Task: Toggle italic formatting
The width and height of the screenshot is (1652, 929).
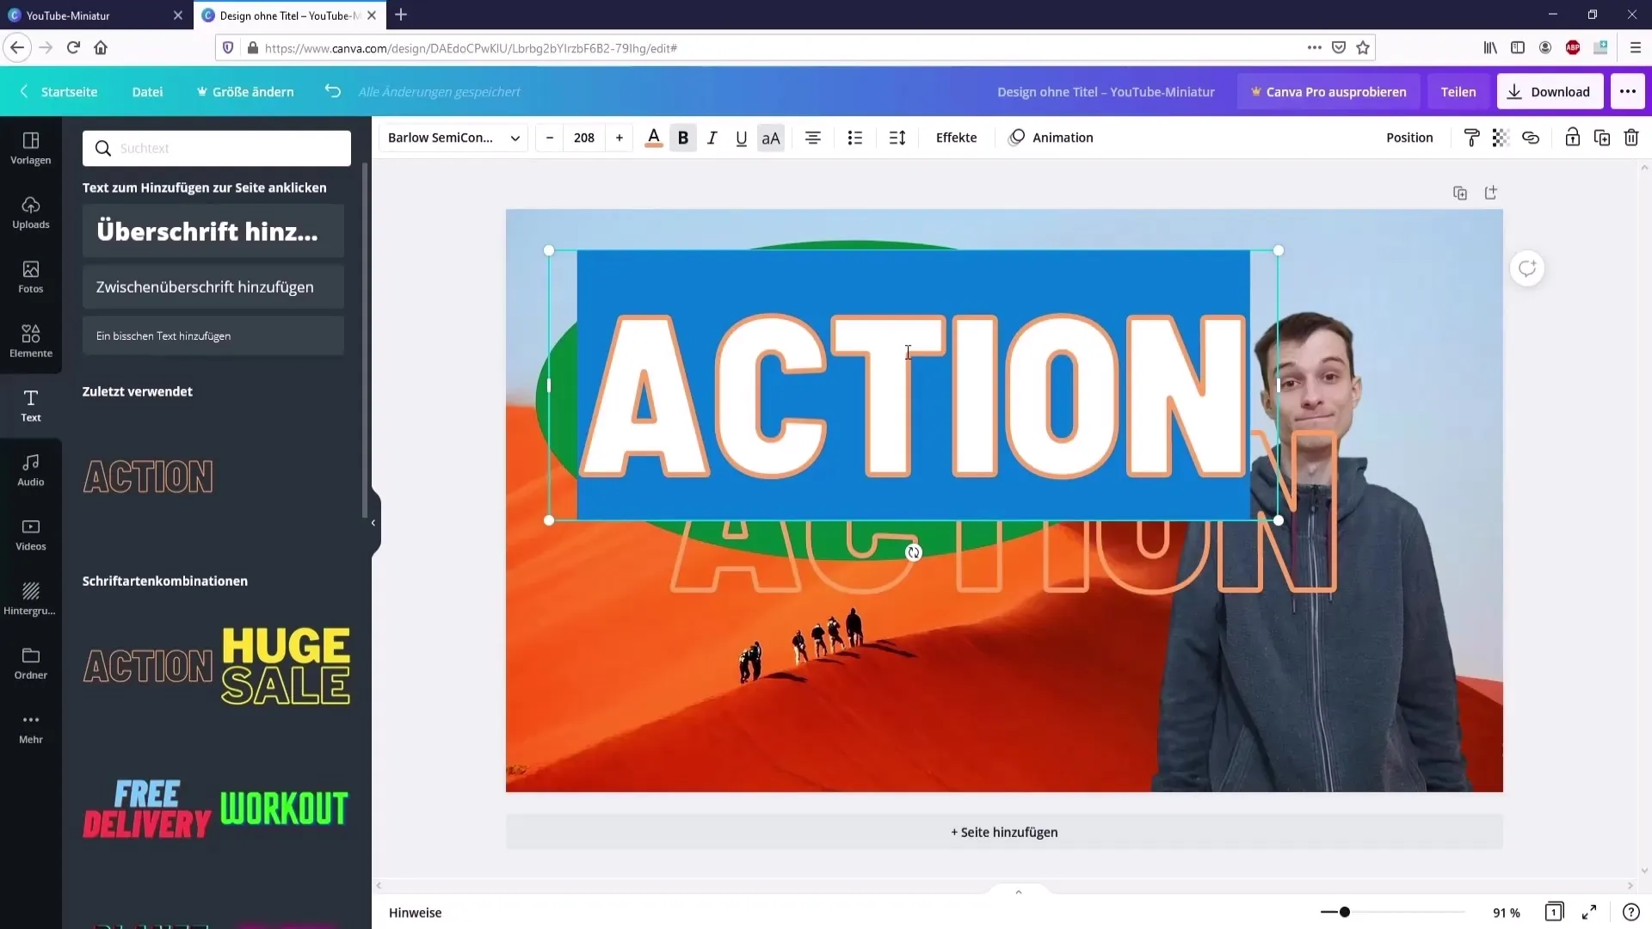Action: point(712,138)
